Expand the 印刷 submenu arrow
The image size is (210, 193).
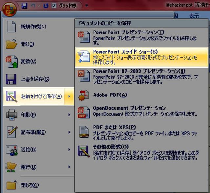click(x=69, y=115)
